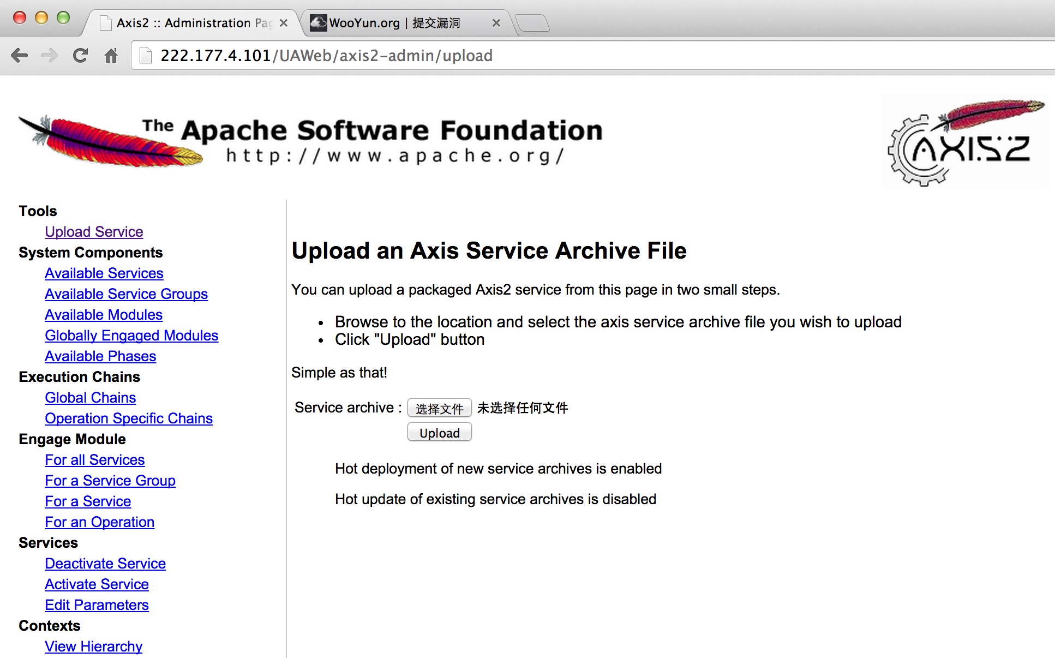
Task: Open a new browser tab
Action: point(532,23)
